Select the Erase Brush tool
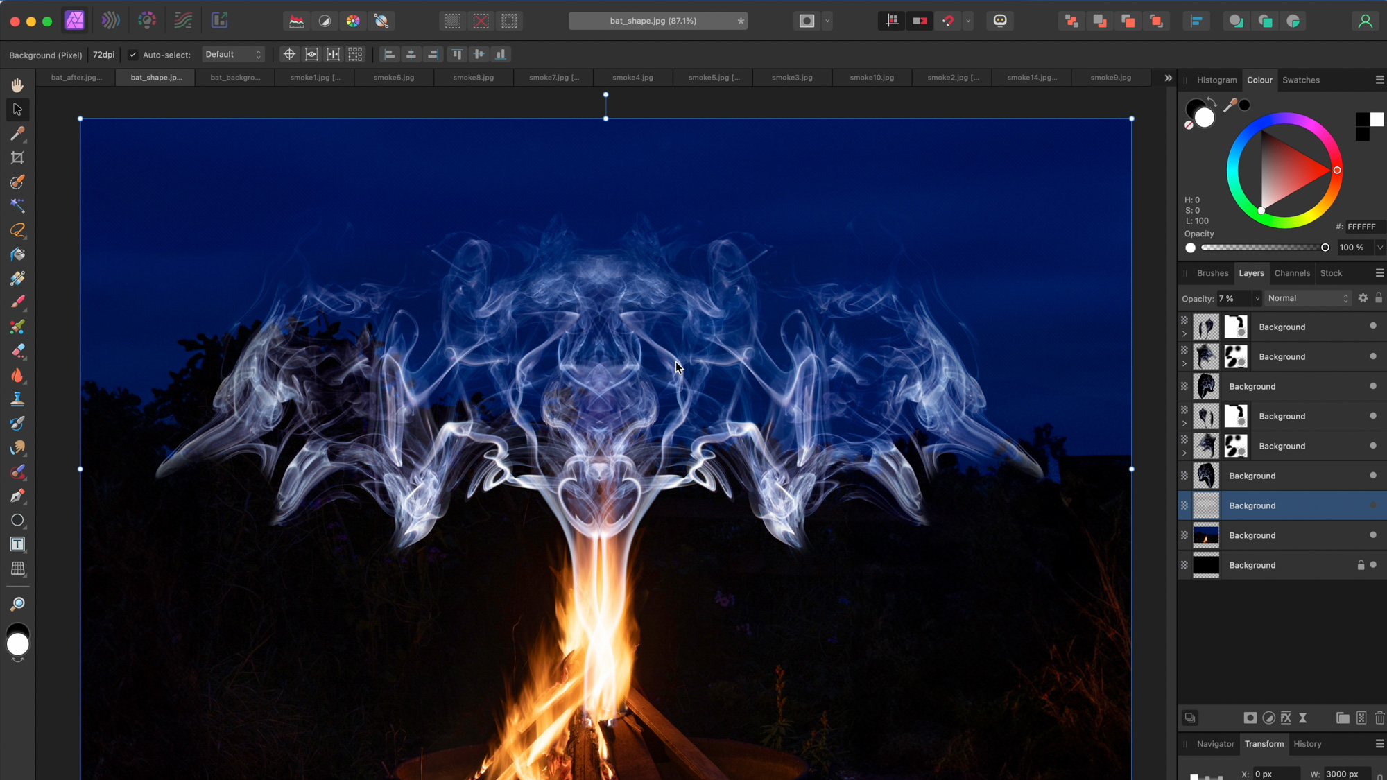The image size is (1387, 780). click(17, 351)
